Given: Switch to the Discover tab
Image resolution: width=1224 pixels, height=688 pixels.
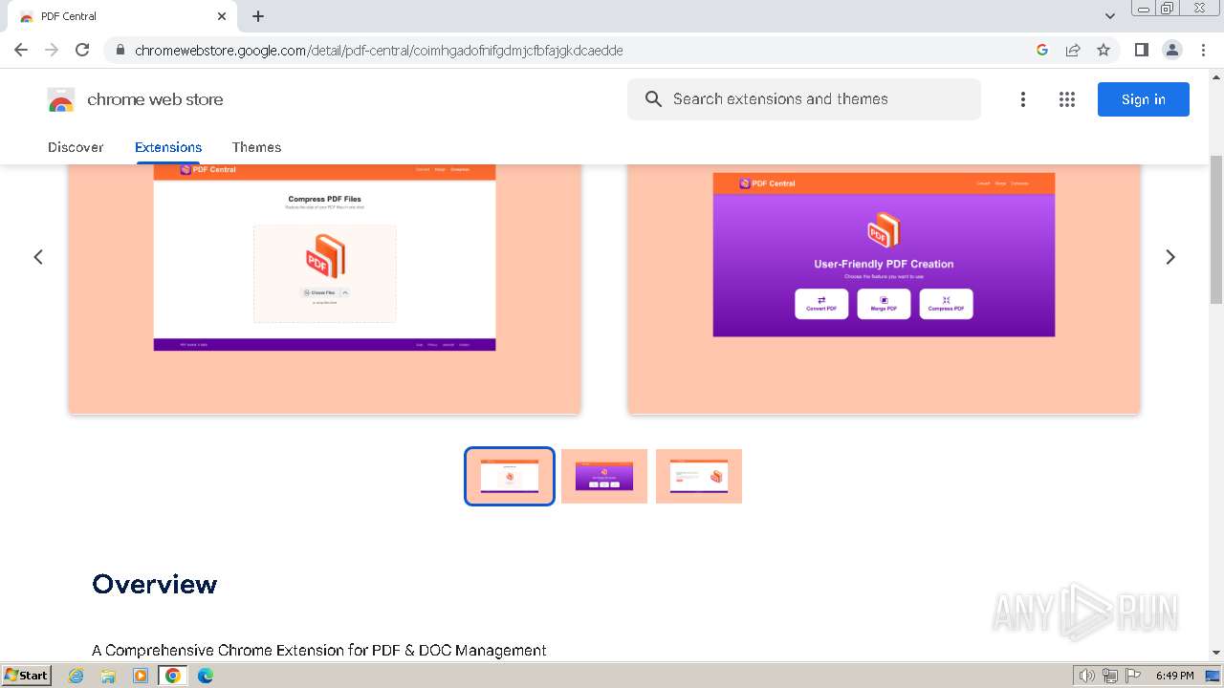Looking at the screenshot, I should [76, 147].
